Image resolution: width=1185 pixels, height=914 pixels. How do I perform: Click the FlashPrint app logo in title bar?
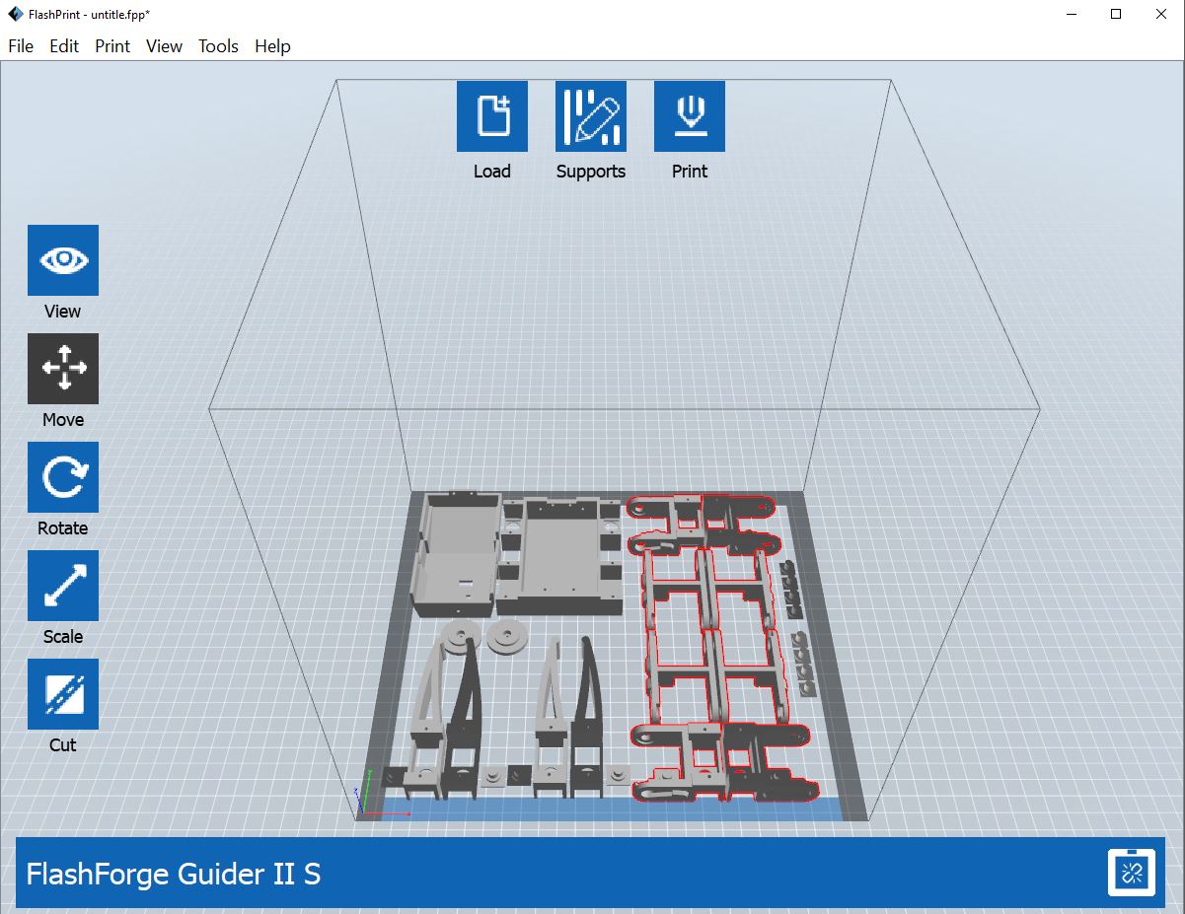(x=15, y=14)
